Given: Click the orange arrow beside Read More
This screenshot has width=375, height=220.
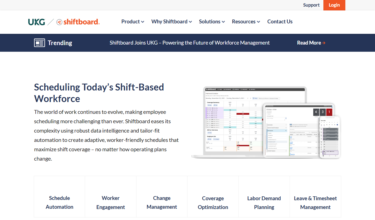Looking at the screenshot, I should [x=324, y=43].
